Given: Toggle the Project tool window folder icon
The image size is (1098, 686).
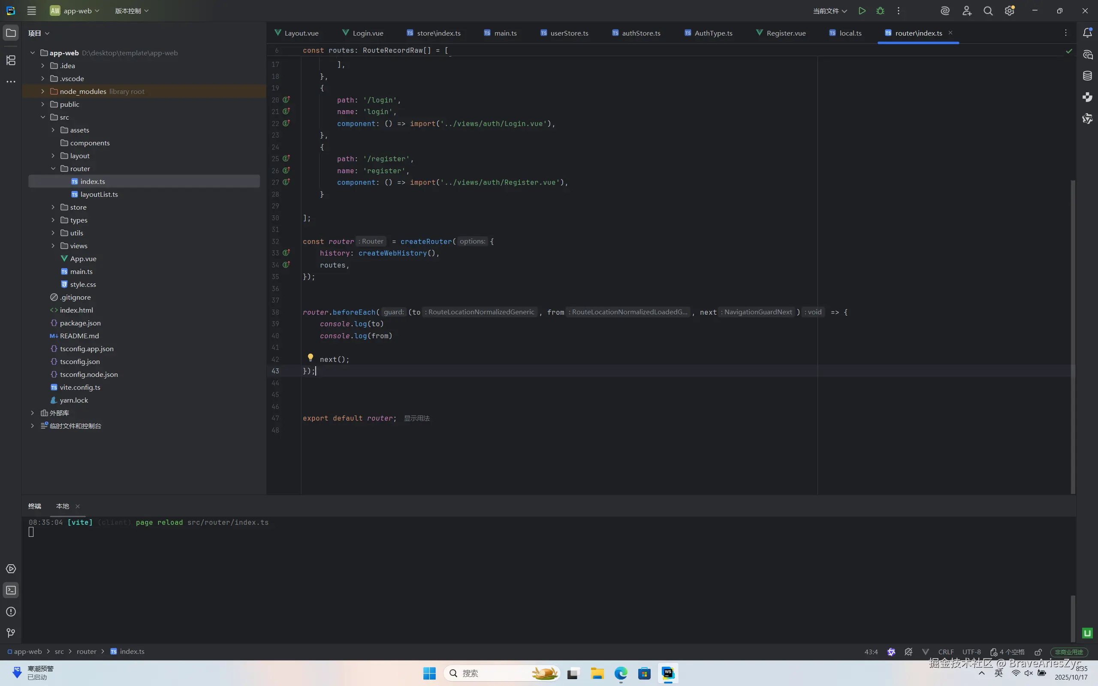Looking at the screenshot, I should tap(11, 33).
